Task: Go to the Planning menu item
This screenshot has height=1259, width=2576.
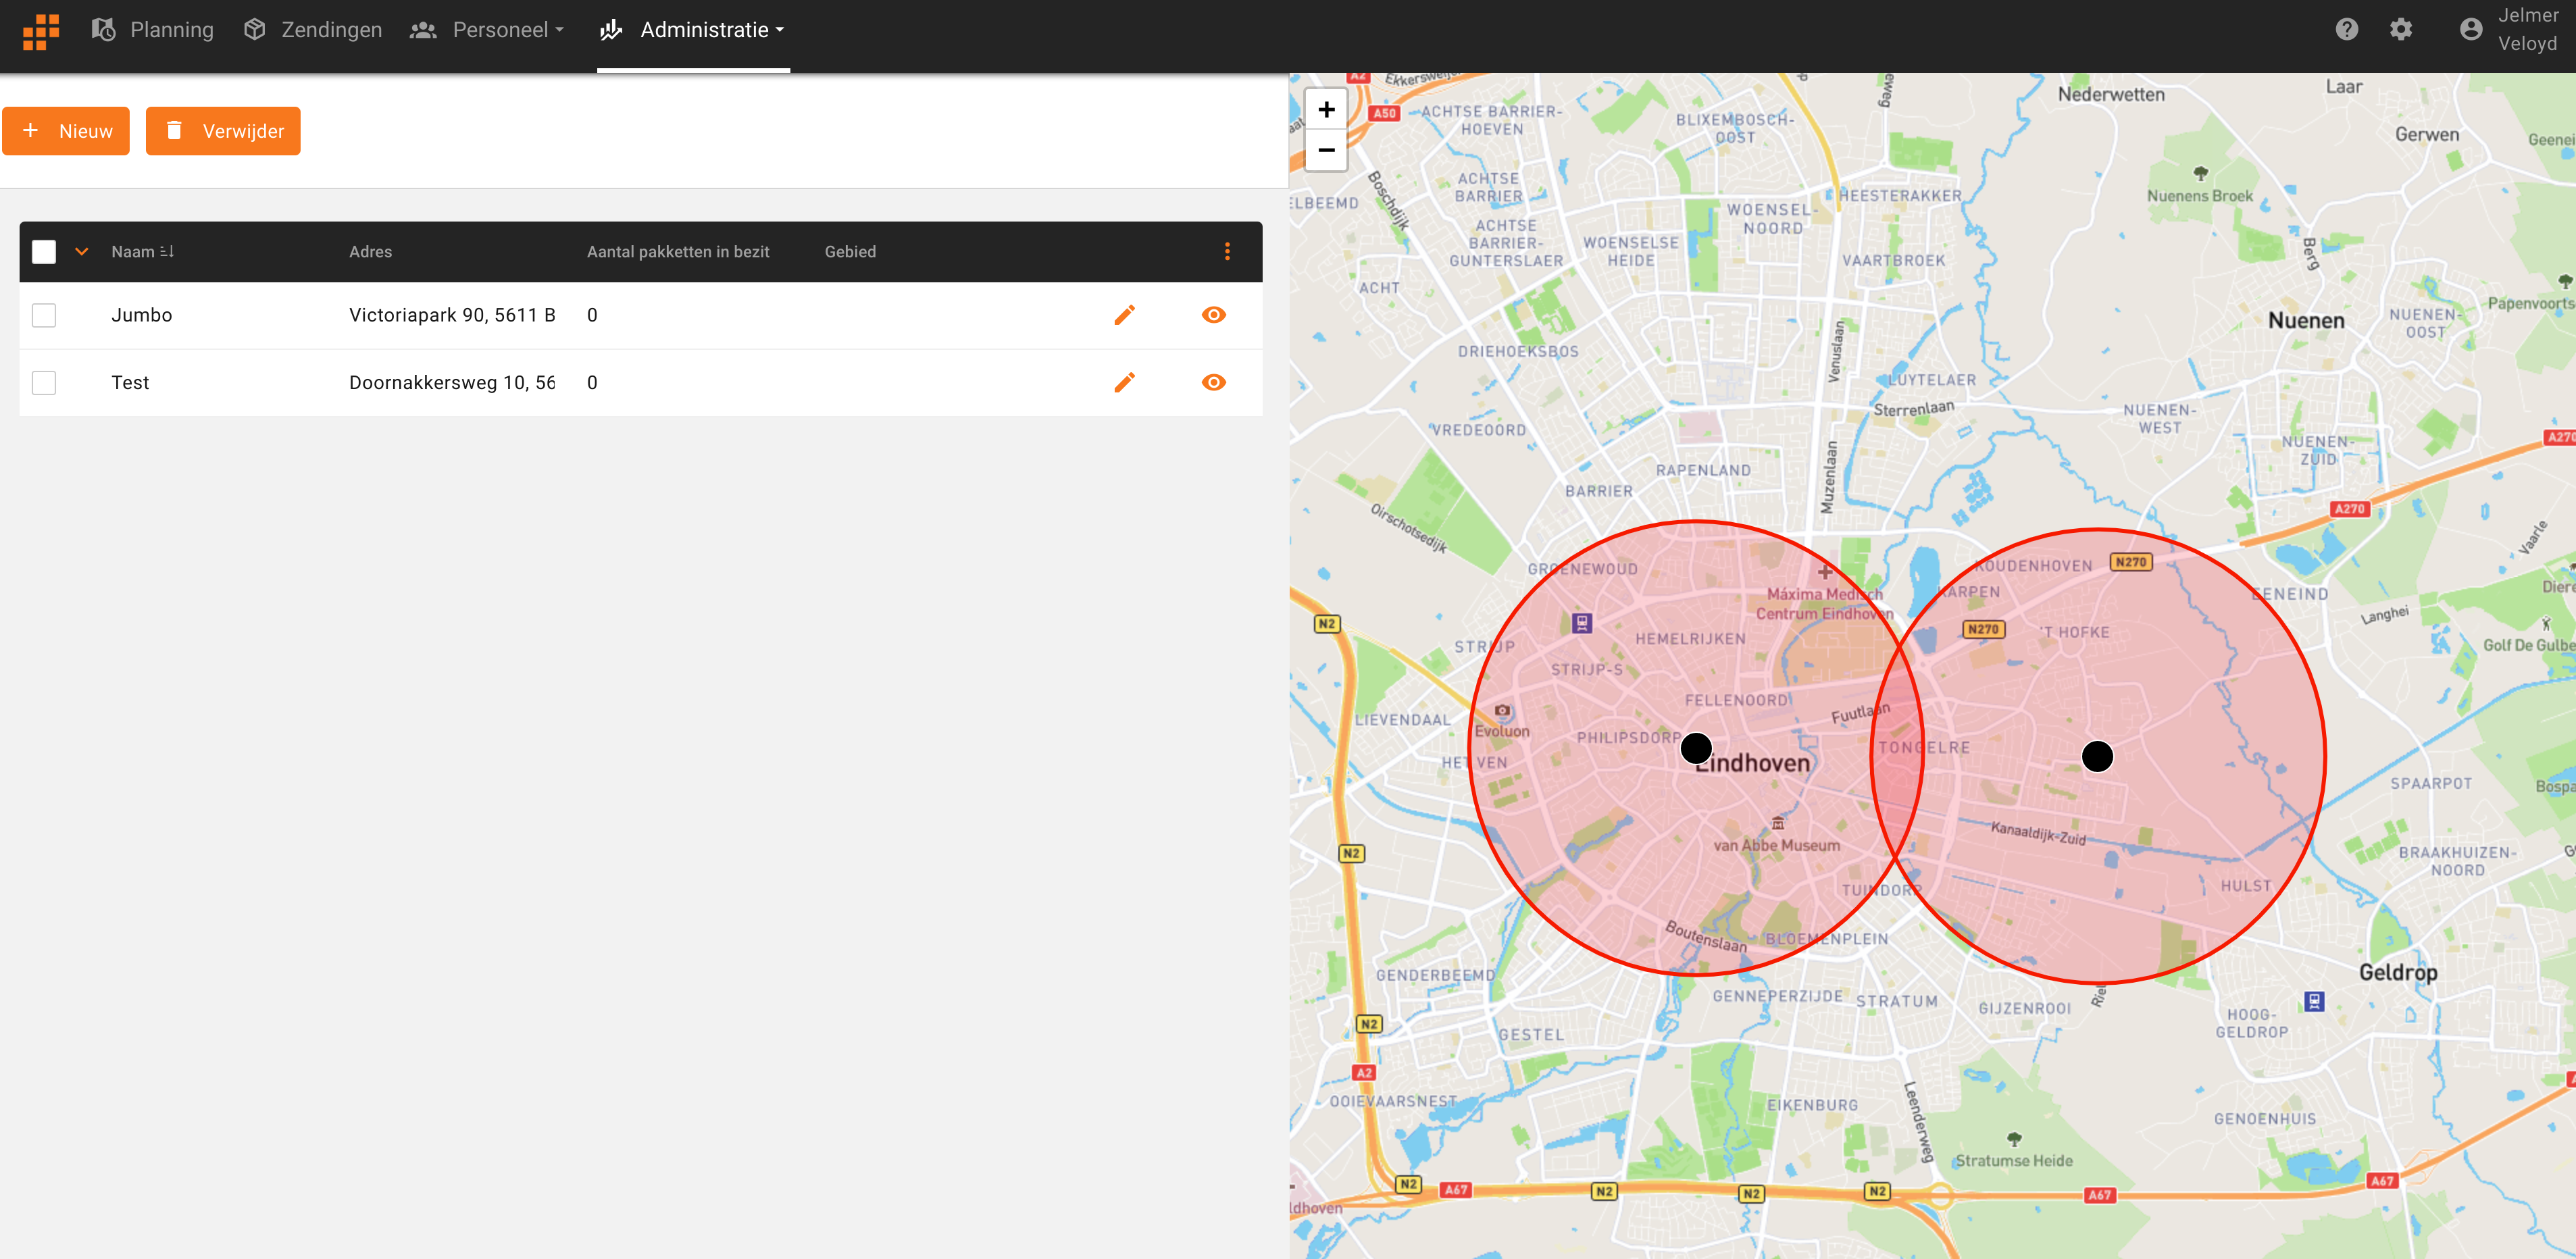Action: coord(153,30)
